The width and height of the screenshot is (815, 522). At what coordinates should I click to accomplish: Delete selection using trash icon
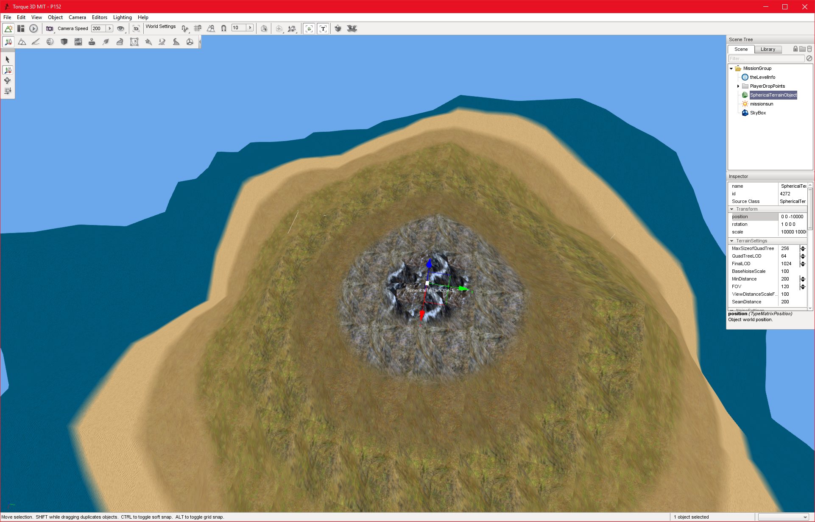(809, 49)
